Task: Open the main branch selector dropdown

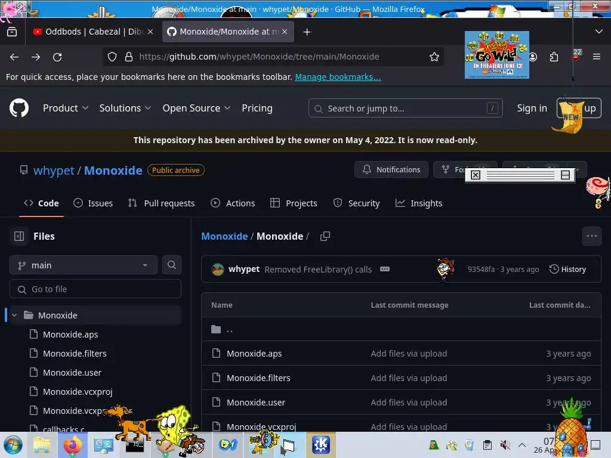Action: [x=84, y=265]
